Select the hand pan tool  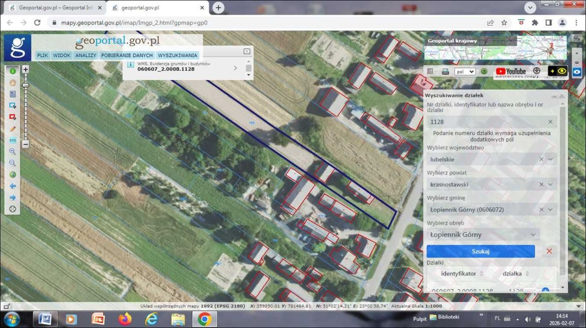12,82
